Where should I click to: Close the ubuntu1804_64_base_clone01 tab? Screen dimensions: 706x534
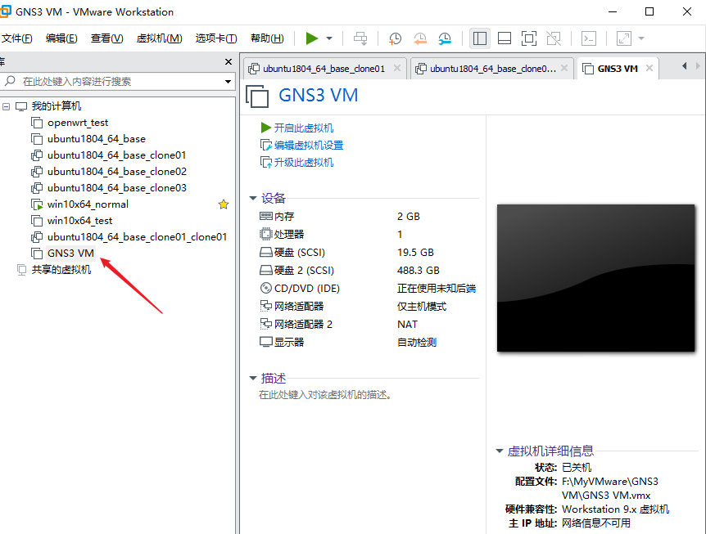pyautogui.click(x=396, y=68)
